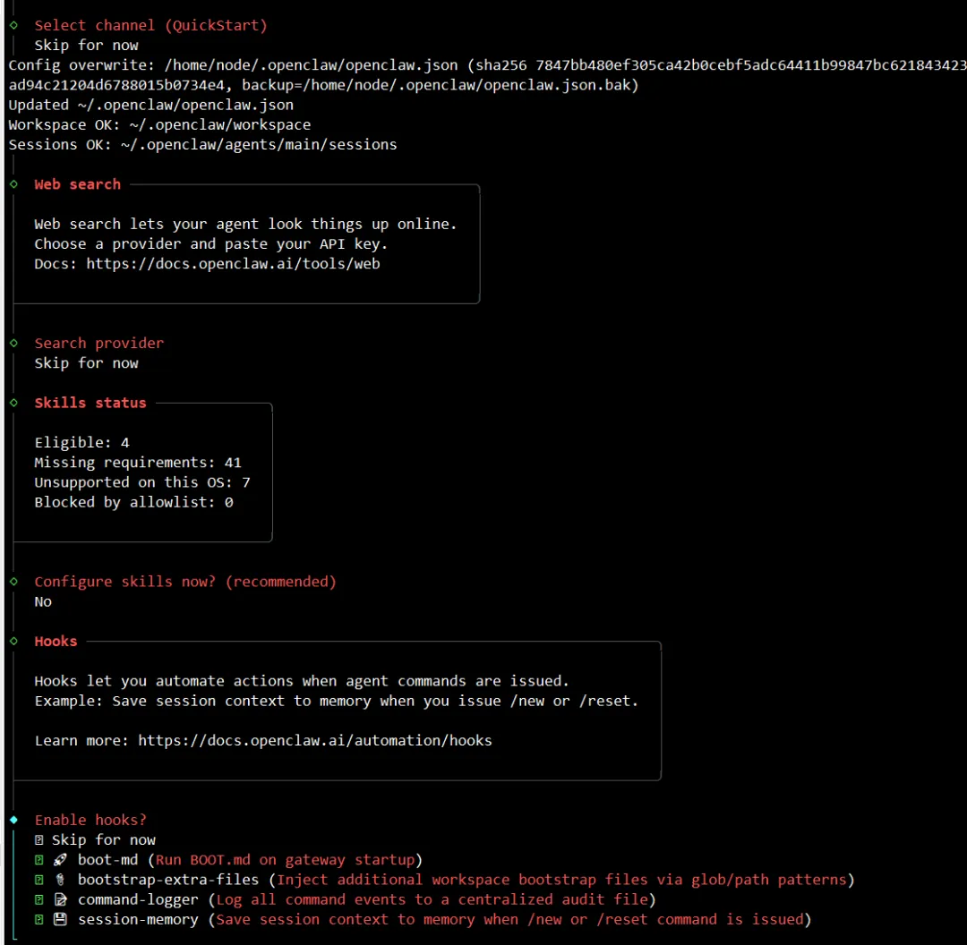Click 'Skip for now' under Select channel
967x945 pixels.
[86, 45]
